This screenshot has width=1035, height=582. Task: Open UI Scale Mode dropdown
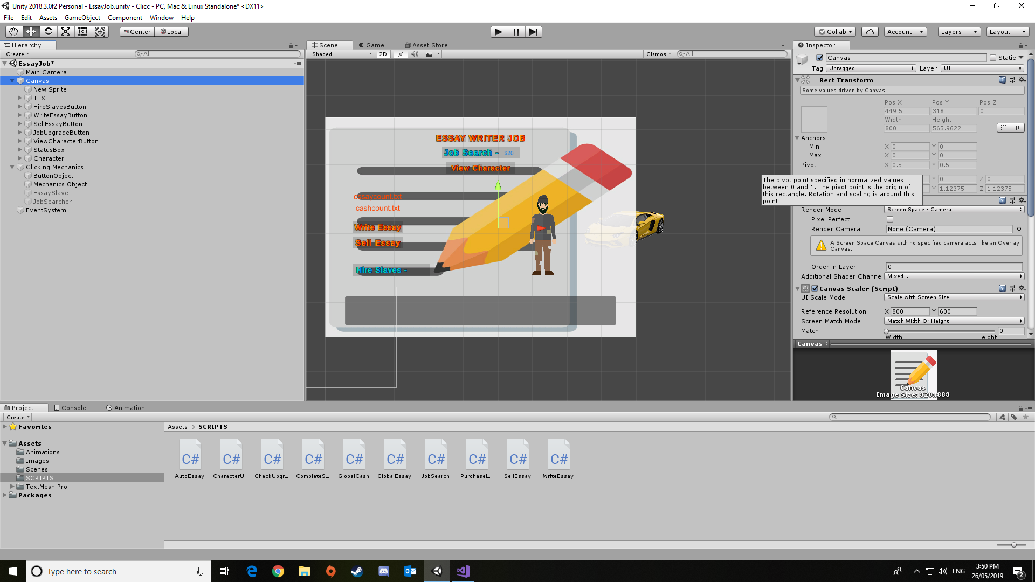tap(954, 297)
